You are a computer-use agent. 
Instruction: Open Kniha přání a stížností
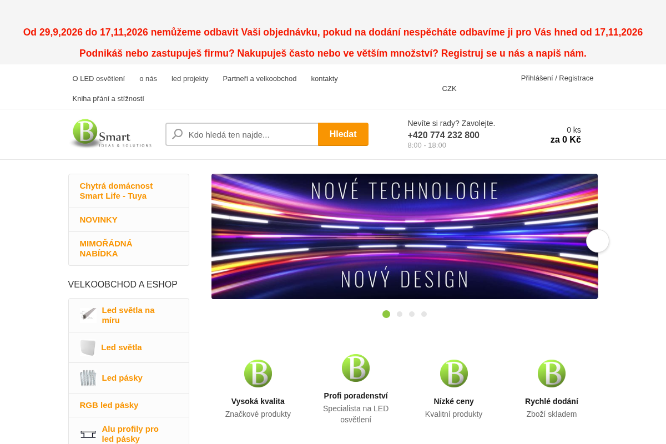[x=108, y=98]
